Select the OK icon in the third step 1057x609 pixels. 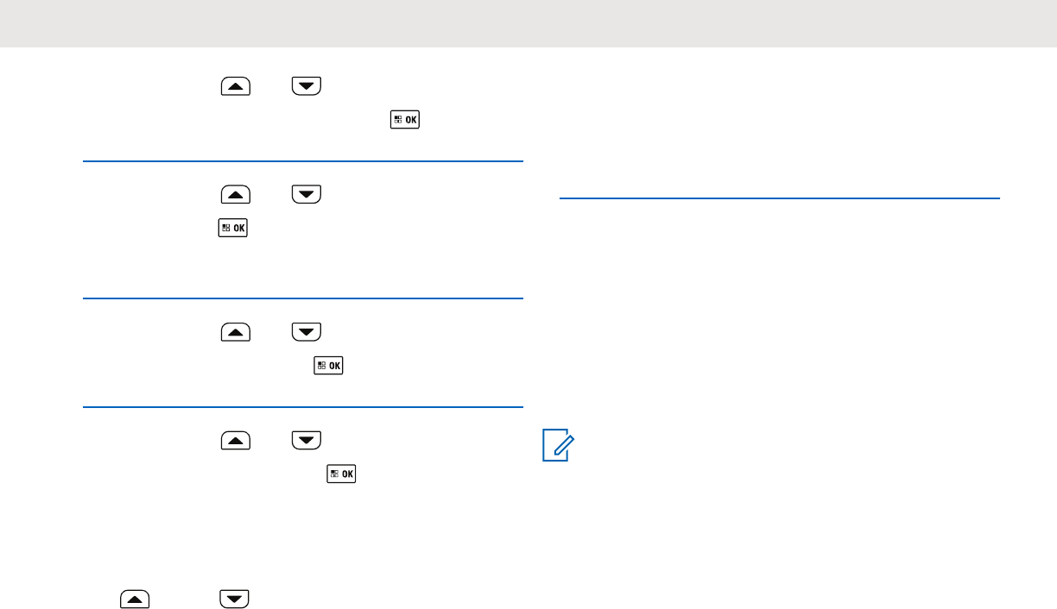coord(329,366)
